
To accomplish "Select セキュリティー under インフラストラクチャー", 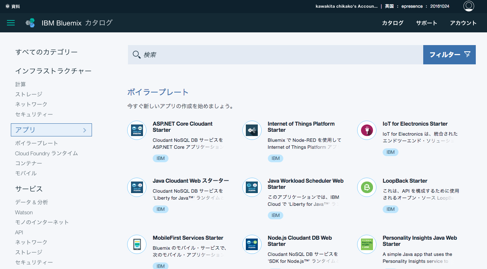I will pos(34,114).
